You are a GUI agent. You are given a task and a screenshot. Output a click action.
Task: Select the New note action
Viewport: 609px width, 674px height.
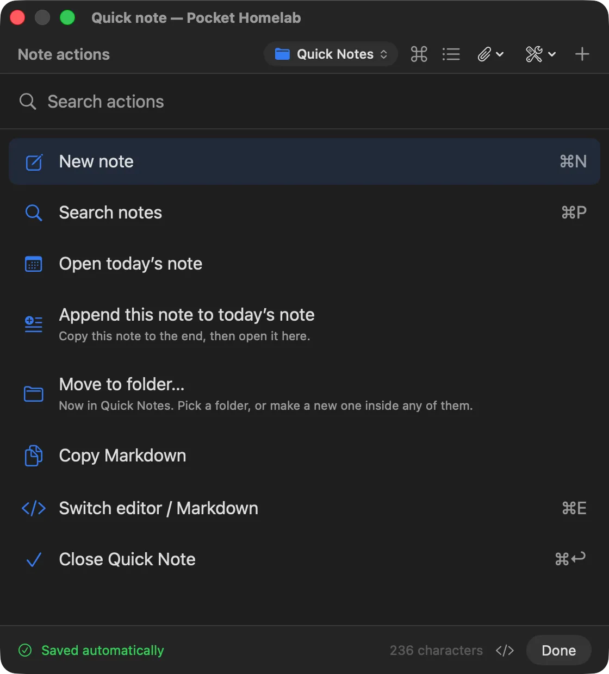tap(304, 161)
